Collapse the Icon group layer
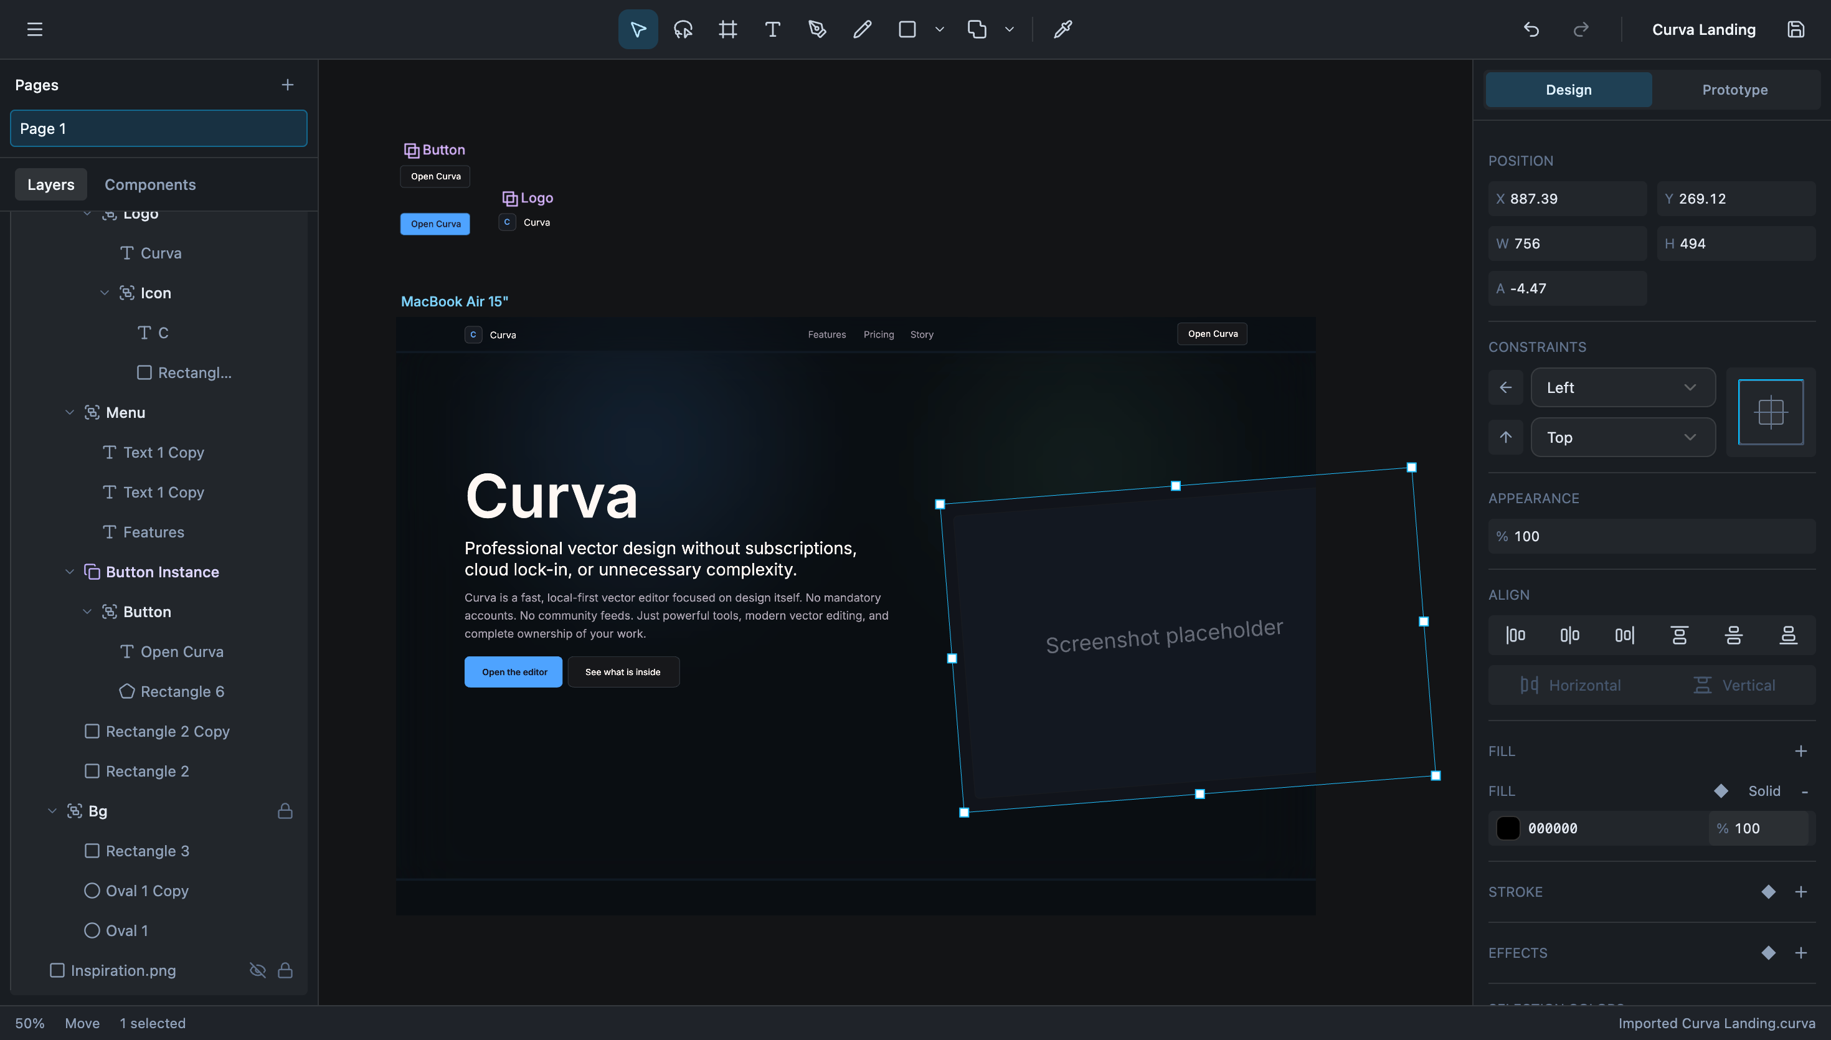This screenshot has height=1040, width=1831. 104,293
